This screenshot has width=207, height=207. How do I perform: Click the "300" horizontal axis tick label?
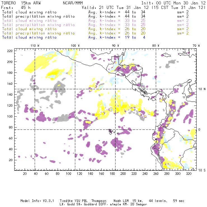[178, 174]
